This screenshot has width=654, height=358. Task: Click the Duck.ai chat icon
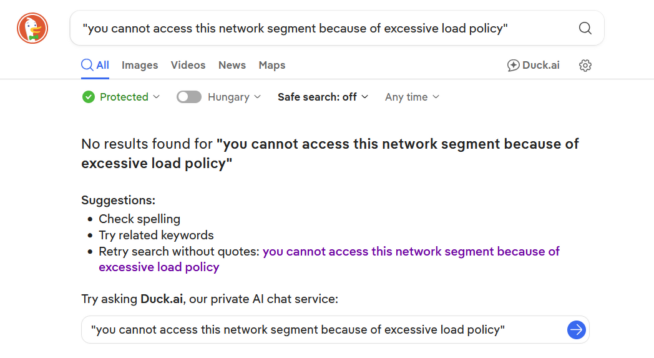tap(513, 65)
